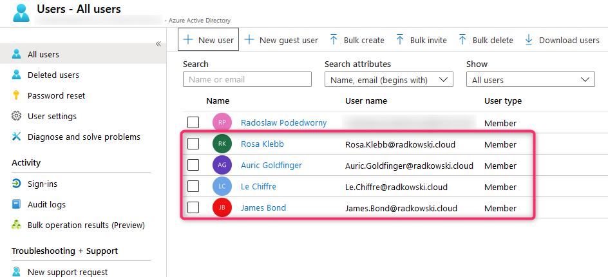Expand the Show All users dropdown
608x277 pixels.
tap(530, 80)
